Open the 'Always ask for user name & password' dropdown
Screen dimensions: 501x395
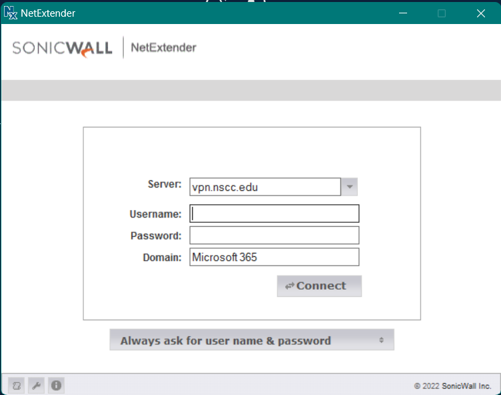[252, 340]
